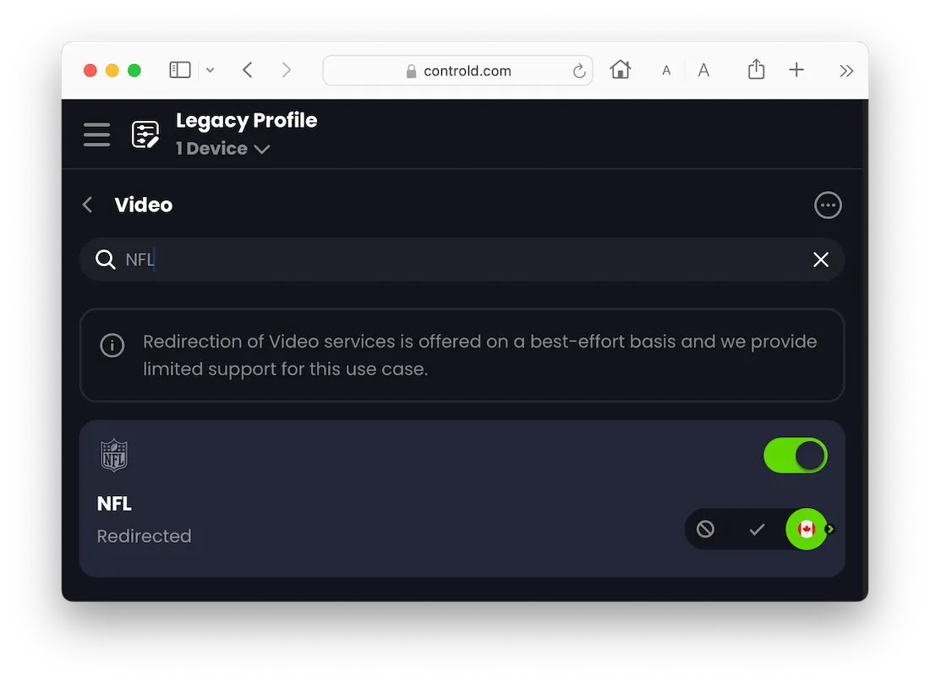Click the NFL service title

click(114, 503)
